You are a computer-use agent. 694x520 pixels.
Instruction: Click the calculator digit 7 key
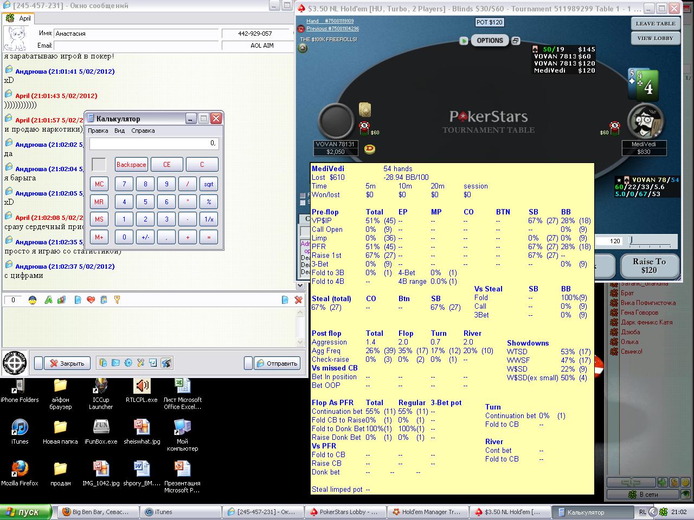(x=124, y=184)
